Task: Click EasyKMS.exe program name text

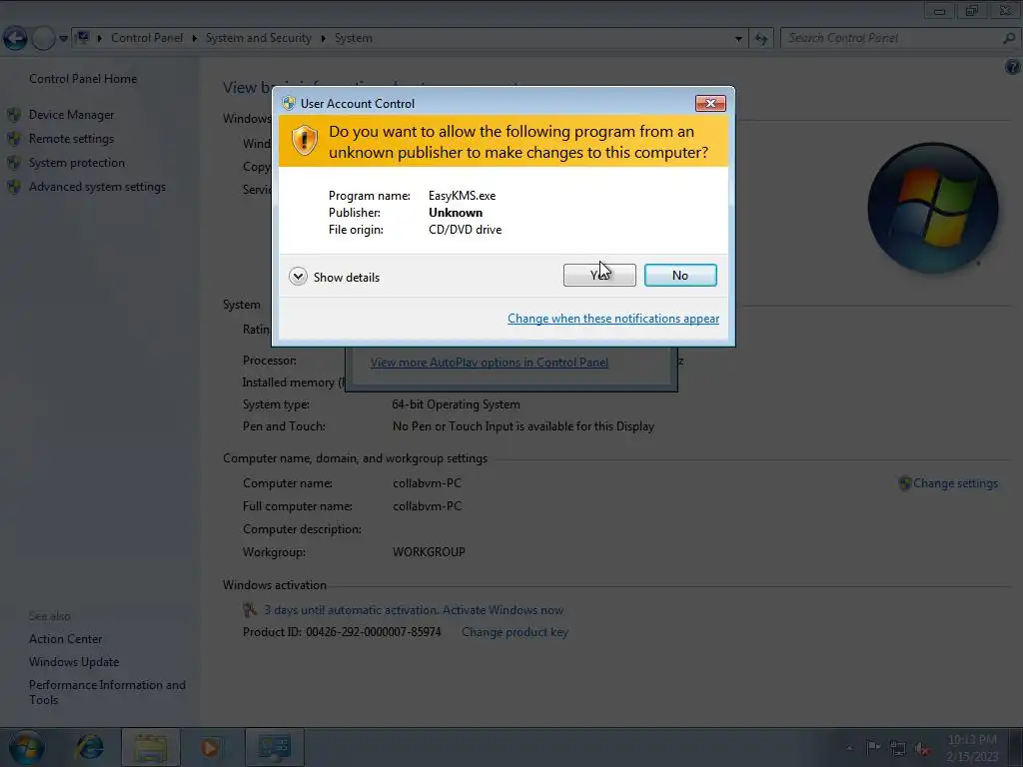Action: pyautogui.click(x=462, y=196)
